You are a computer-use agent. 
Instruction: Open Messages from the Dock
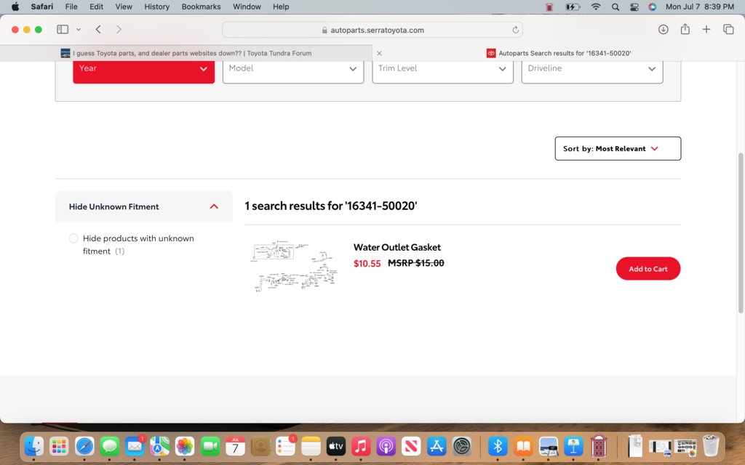coord(110,446)
